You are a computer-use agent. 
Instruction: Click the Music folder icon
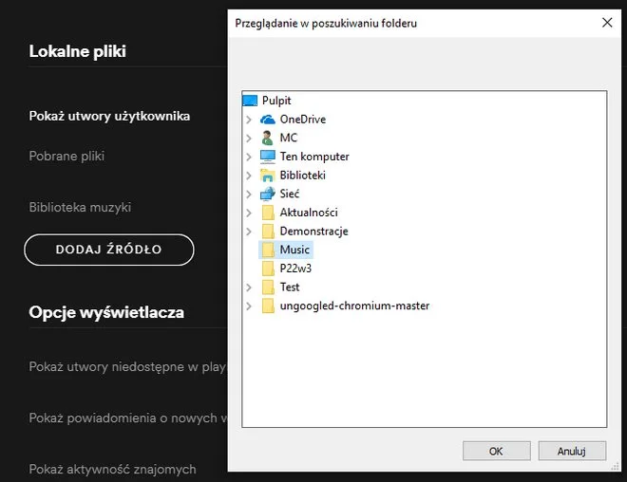[x=268, y=250]
